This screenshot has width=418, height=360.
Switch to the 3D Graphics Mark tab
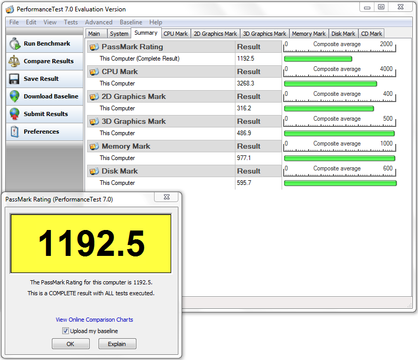pos(264,34)
